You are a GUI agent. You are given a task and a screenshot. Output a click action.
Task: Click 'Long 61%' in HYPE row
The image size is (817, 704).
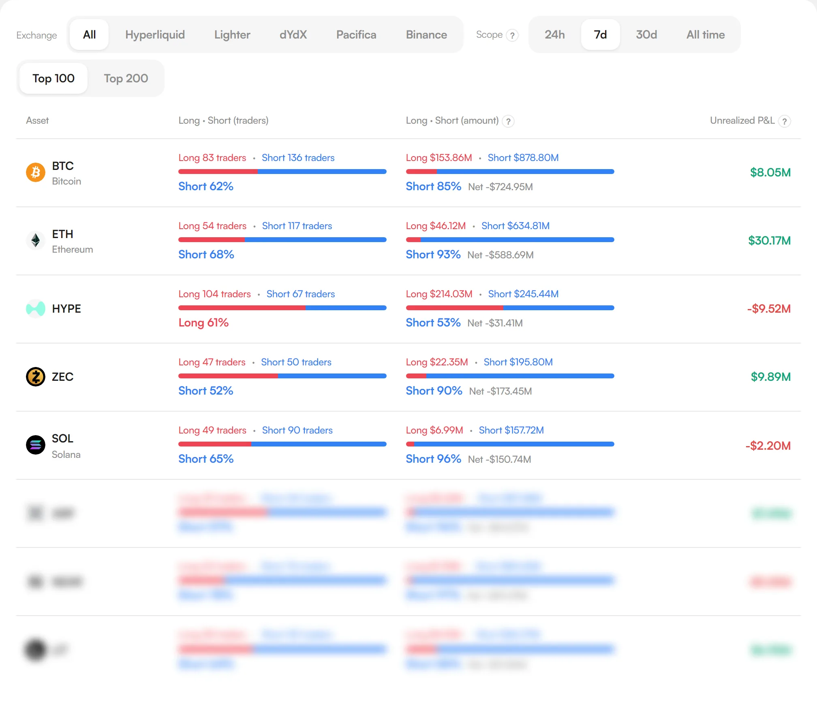tap(203, 322)
